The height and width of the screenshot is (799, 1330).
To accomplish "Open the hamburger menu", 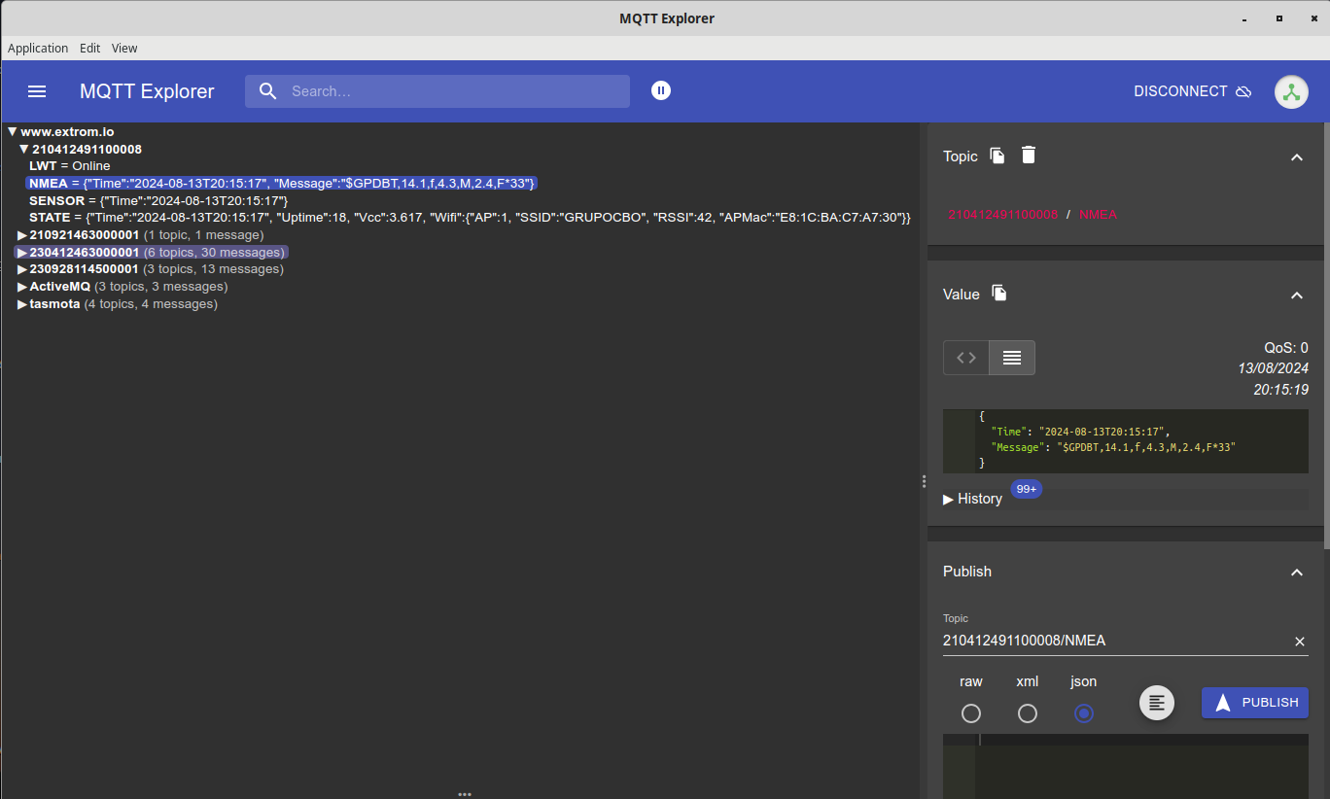I will pyautogui.click(x=37, y=91).
